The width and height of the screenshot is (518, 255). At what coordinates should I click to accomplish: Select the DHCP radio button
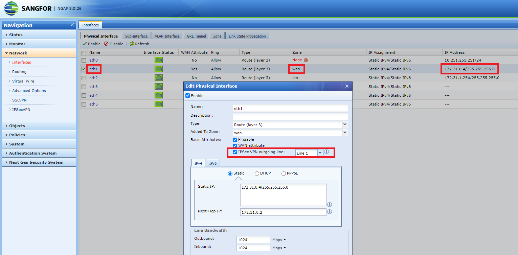(x=257, y=173)
